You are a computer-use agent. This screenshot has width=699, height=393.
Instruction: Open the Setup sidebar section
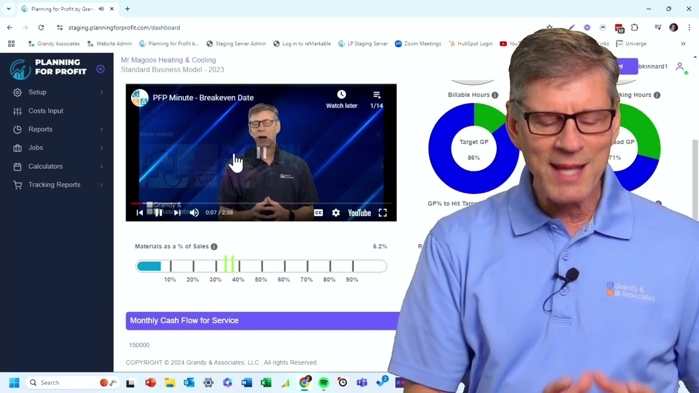tap(37, 92)
